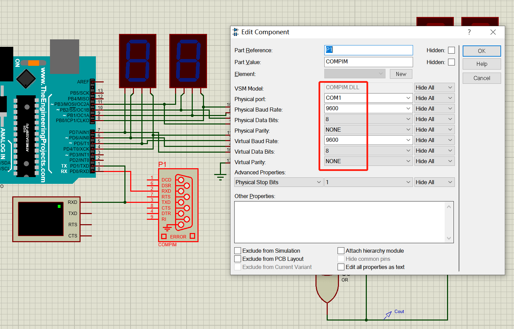Click the Other Properties scrollbar down arrow
The width and height of the screenshot is (514, 329).
449,238
